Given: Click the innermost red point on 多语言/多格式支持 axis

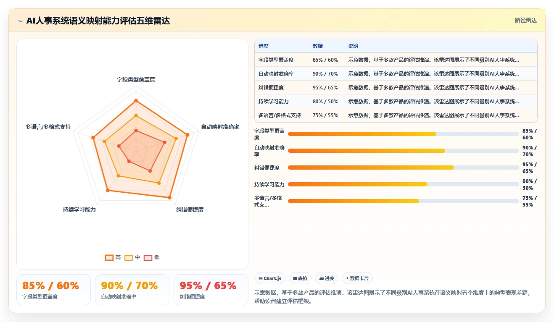Looking at the screenshot, I should click(x=119, y=146).
